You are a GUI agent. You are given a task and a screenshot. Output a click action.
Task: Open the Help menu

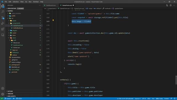pos(42,2)
